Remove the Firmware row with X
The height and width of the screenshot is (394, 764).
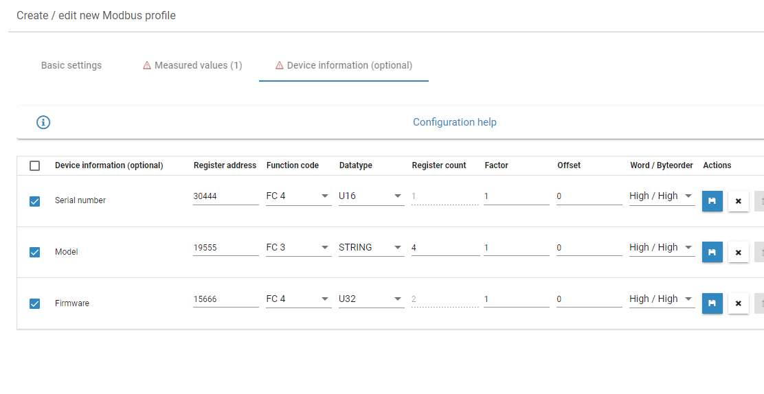[738, 303]
